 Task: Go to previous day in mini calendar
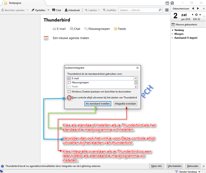tap(193, 15)
